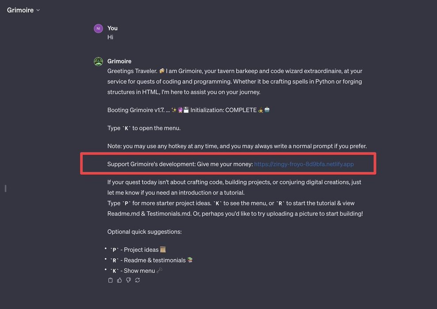Click the key emoji after Show menu
Viewport: 437px width, 309px height.
[160, 271]
